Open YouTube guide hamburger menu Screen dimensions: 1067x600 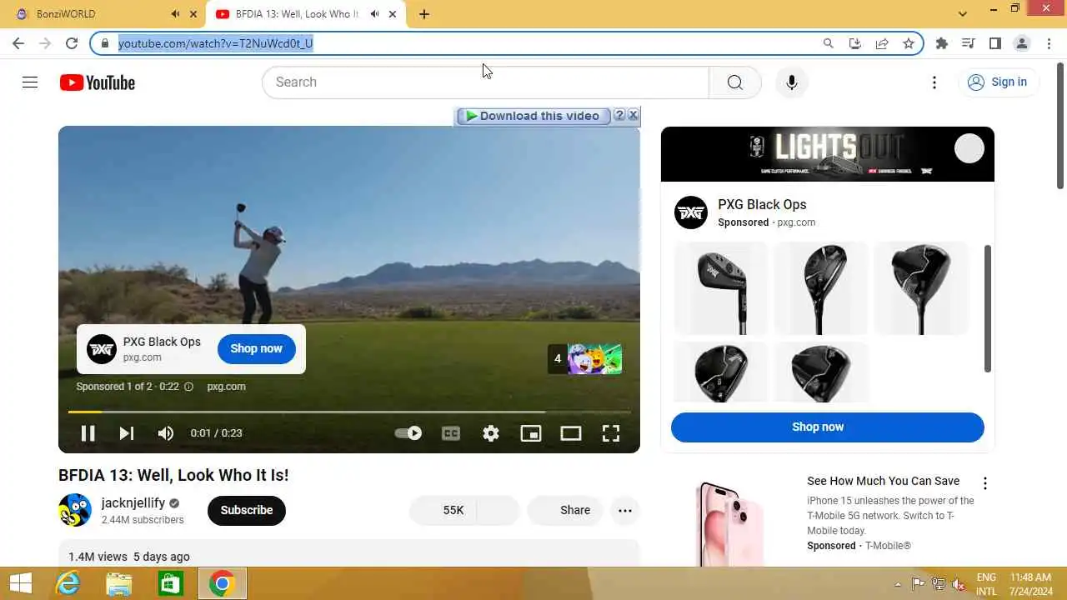(30, 82)
